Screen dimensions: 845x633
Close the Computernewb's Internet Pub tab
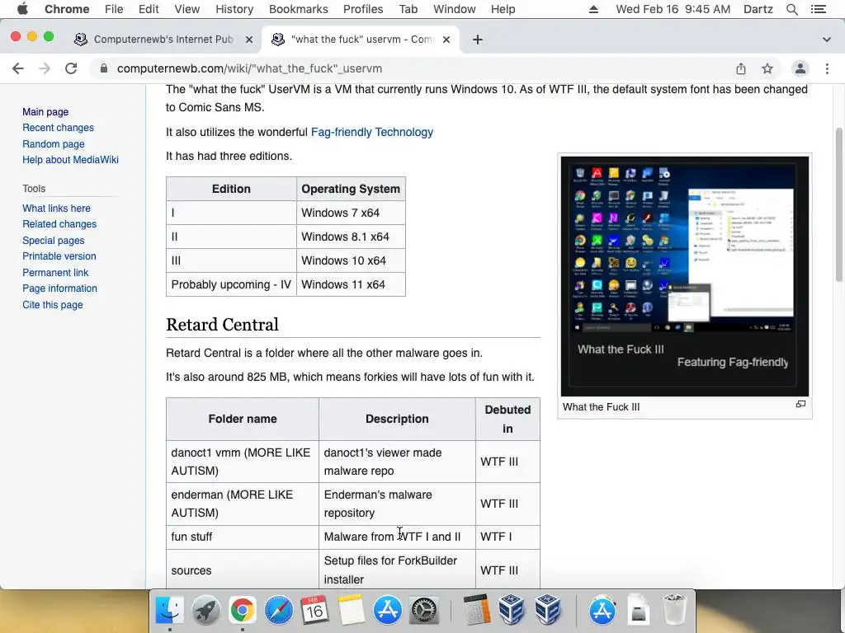[249, 40]
